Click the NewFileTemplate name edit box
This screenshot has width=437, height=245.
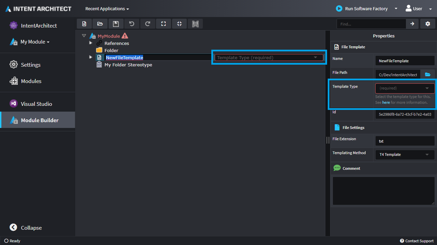tap(158, 58)
